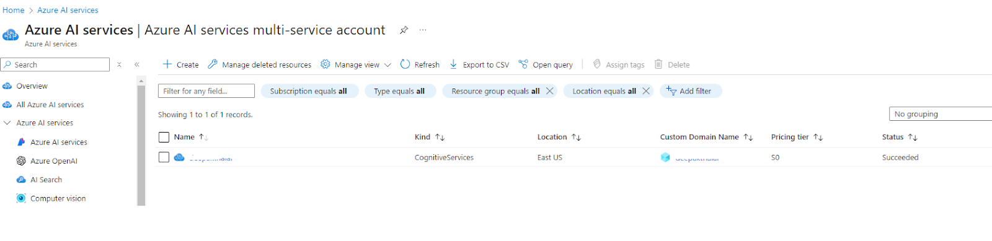Sort by Pricing tier arrows icon
The image size is (992, 241).
818,137
